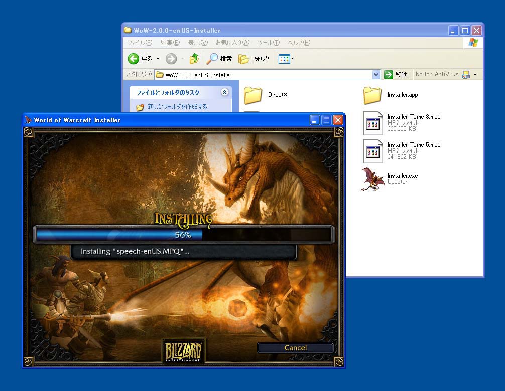Open the DirectX folder icon
505x391 pixels.
tap(253, 95)
